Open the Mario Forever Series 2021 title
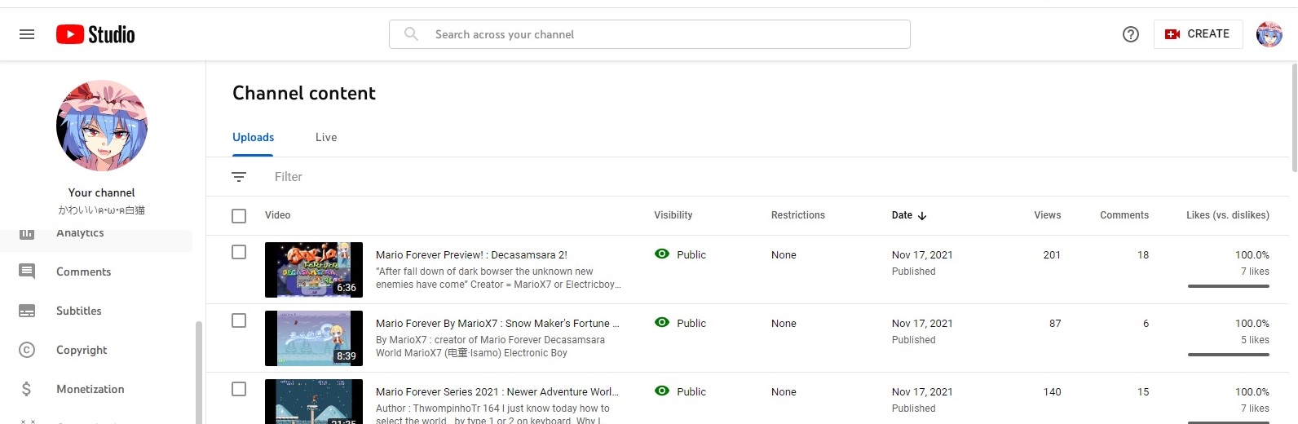 497,391
